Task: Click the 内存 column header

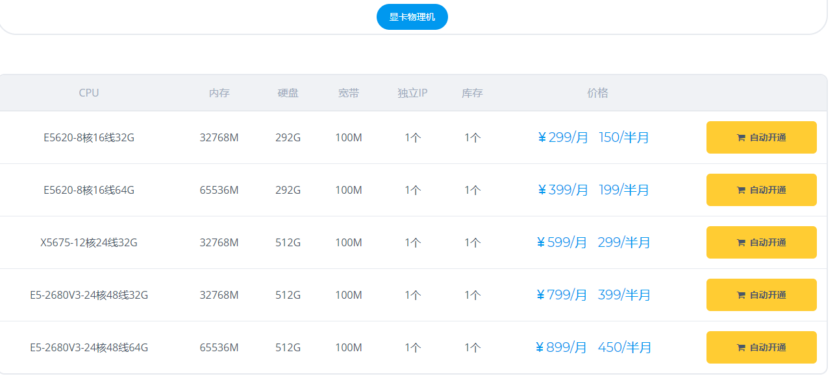Action: [219, 93]
